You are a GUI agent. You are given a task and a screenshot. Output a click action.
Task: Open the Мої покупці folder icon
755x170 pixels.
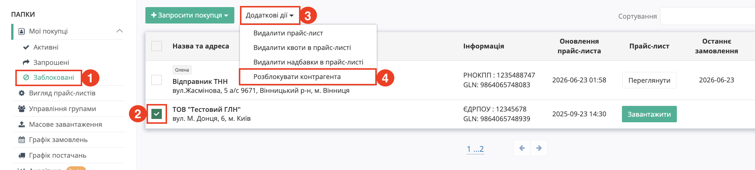tap(22, 31)
